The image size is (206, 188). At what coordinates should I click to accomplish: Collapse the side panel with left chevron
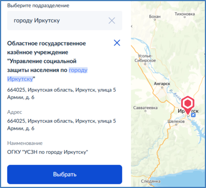click(x=132, y=26)
